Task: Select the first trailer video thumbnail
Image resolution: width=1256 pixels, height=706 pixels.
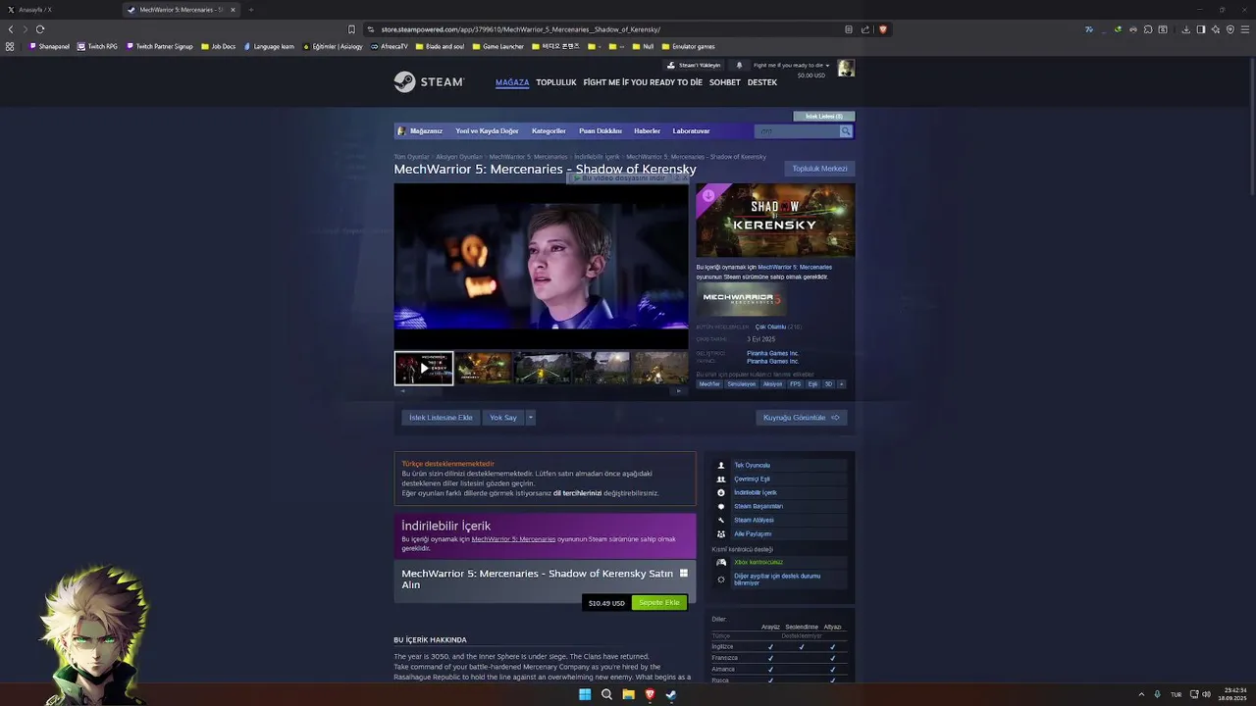Action: point(424,368)
